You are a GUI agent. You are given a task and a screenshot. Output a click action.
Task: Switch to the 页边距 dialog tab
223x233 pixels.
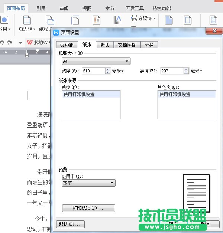pyautogui.click(x=67, y=45)
